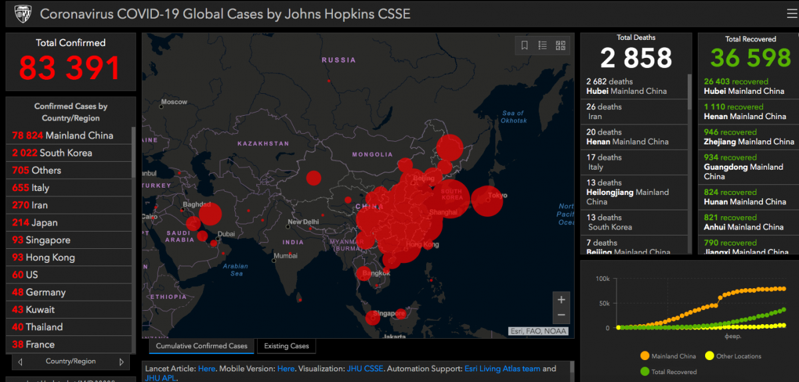
Task: Click the Hubei 26 403 recovered entry
Action: [748, 87]
